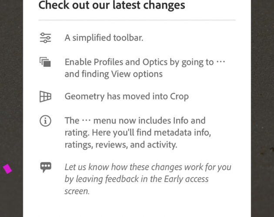The height and width of the screenshot is (217, 274).
Task: Click the italic "Let us know" feedback text
Action: (148, 179)
